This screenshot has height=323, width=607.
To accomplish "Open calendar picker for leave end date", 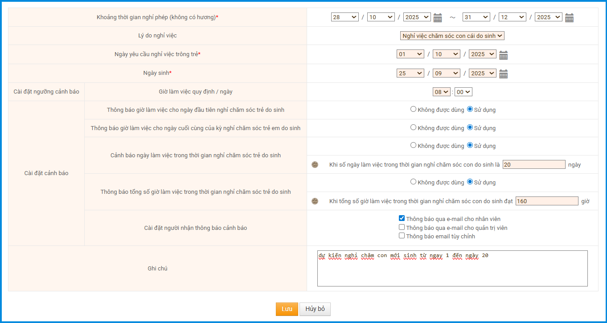I will pyautogui.click(x=569, y=18).
